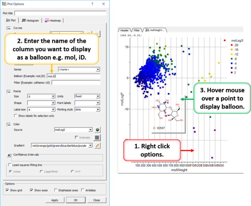This screenshot has width=251, height=206.
Task: Click the pencil icon to edit Gradient
Action: coord(97,145)
